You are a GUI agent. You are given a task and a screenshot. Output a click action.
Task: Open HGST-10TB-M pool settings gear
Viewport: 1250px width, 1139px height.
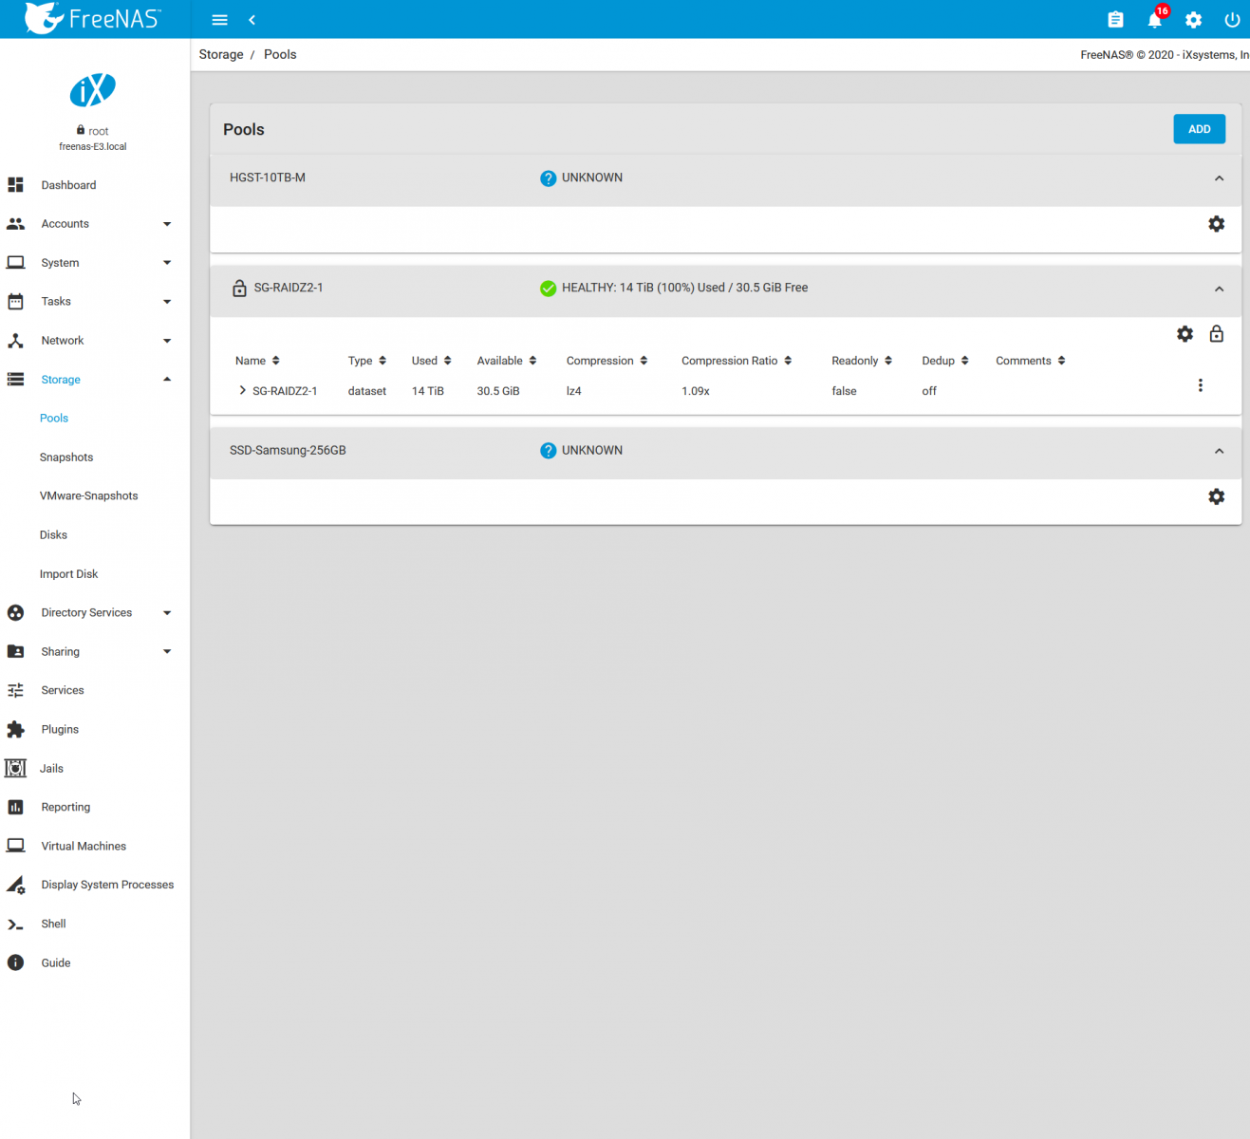click(x=1216, y=224)
